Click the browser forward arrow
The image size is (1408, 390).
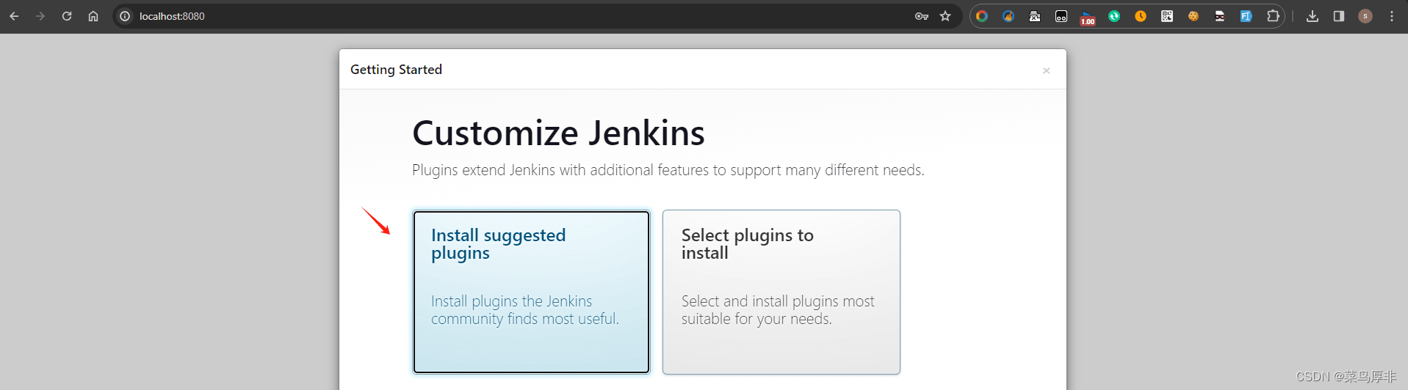tap(40, 16)
